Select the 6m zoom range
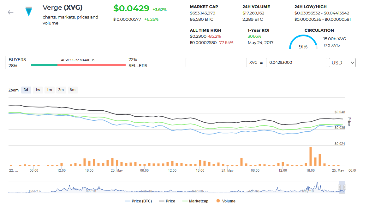The image size is (375, 215). [73, 90]
